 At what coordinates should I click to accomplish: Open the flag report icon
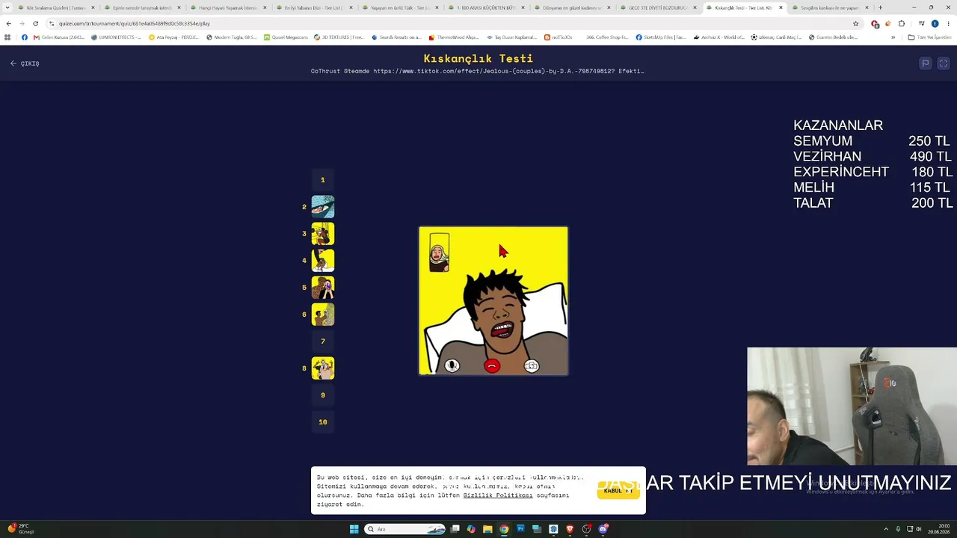(925, 64)
